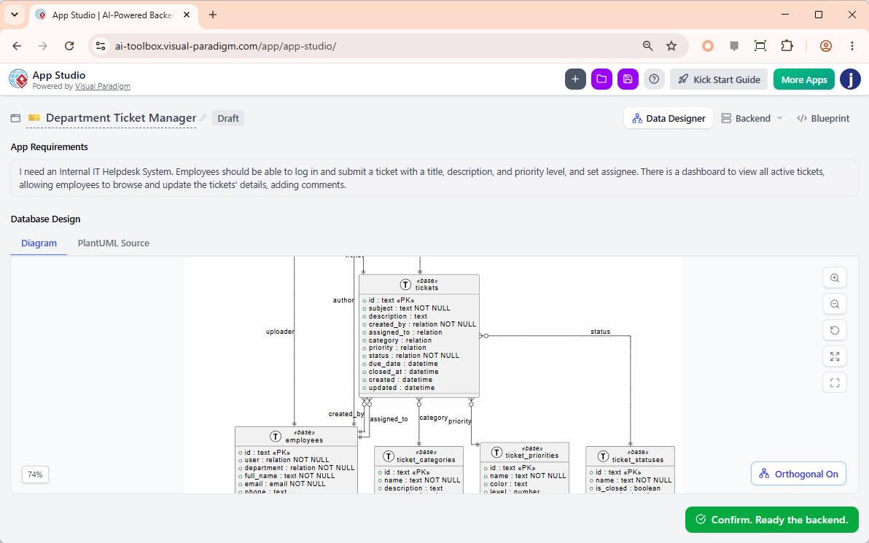
Task: Click the App Requirements text box
Action: point(434,179)
